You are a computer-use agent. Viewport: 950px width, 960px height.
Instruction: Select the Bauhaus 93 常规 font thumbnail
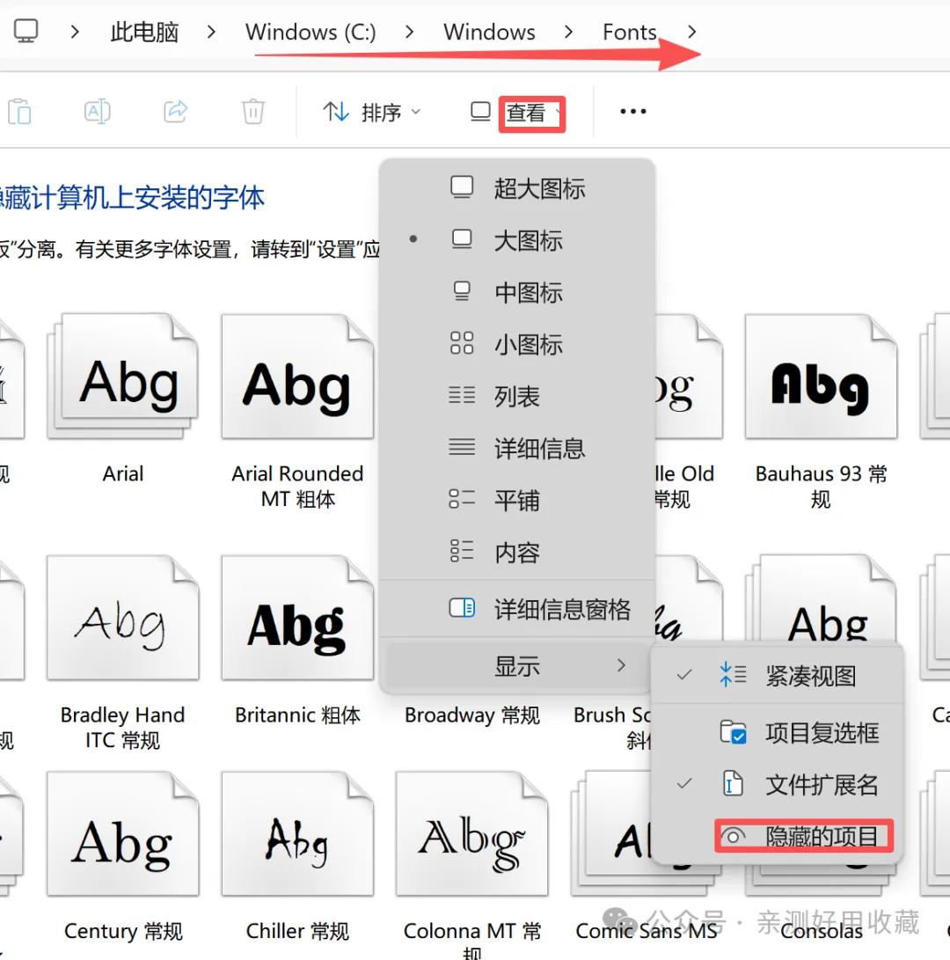pyautogui.click(x=821, y=377)
